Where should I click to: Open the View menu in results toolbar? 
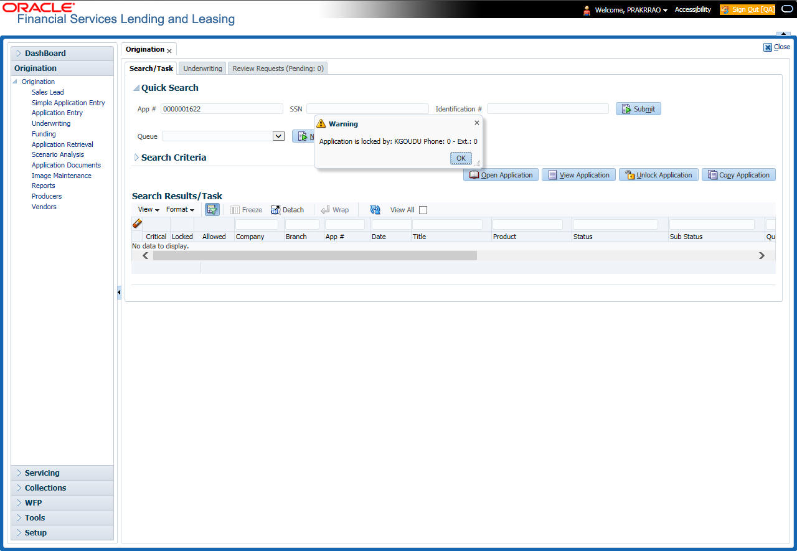[149, 210]
